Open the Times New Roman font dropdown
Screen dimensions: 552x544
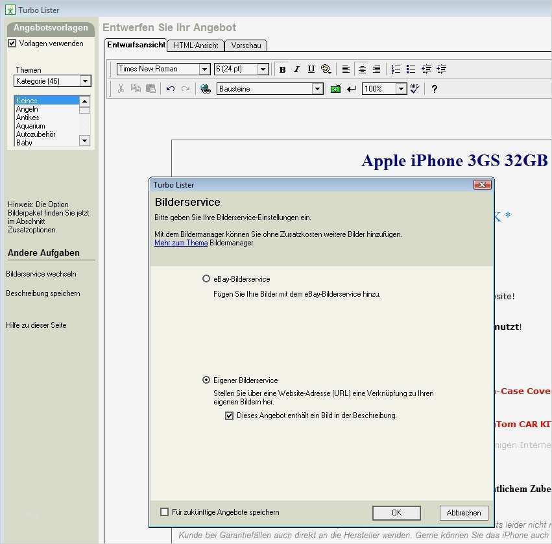click(x=204, y=69)
